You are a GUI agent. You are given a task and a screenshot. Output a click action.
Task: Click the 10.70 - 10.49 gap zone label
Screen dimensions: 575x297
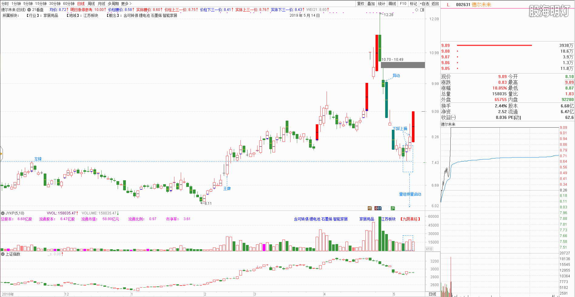[392, 60]
